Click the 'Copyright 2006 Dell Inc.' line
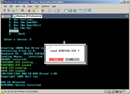 pos(20,77)
